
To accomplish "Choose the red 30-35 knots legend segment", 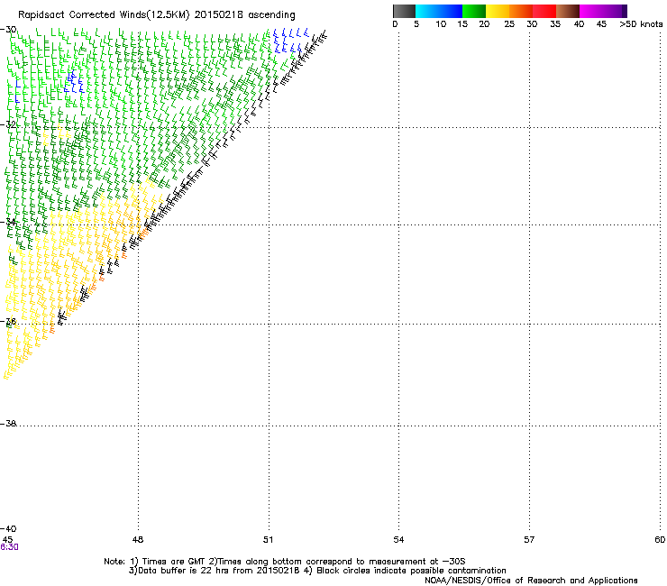I will [544, 11].
